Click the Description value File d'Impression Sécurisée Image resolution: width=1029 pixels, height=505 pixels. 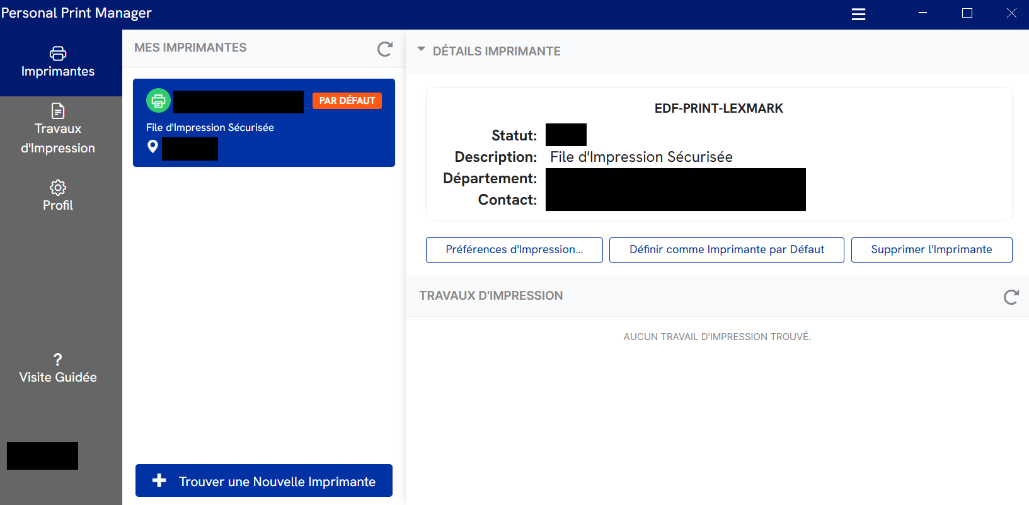tap(641, 157)
